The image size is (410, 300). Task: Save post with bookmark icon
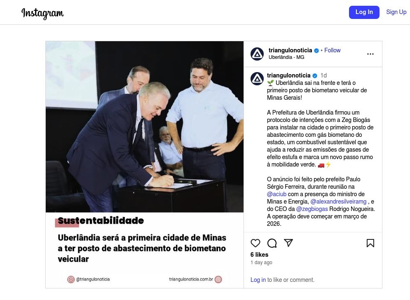370,243
